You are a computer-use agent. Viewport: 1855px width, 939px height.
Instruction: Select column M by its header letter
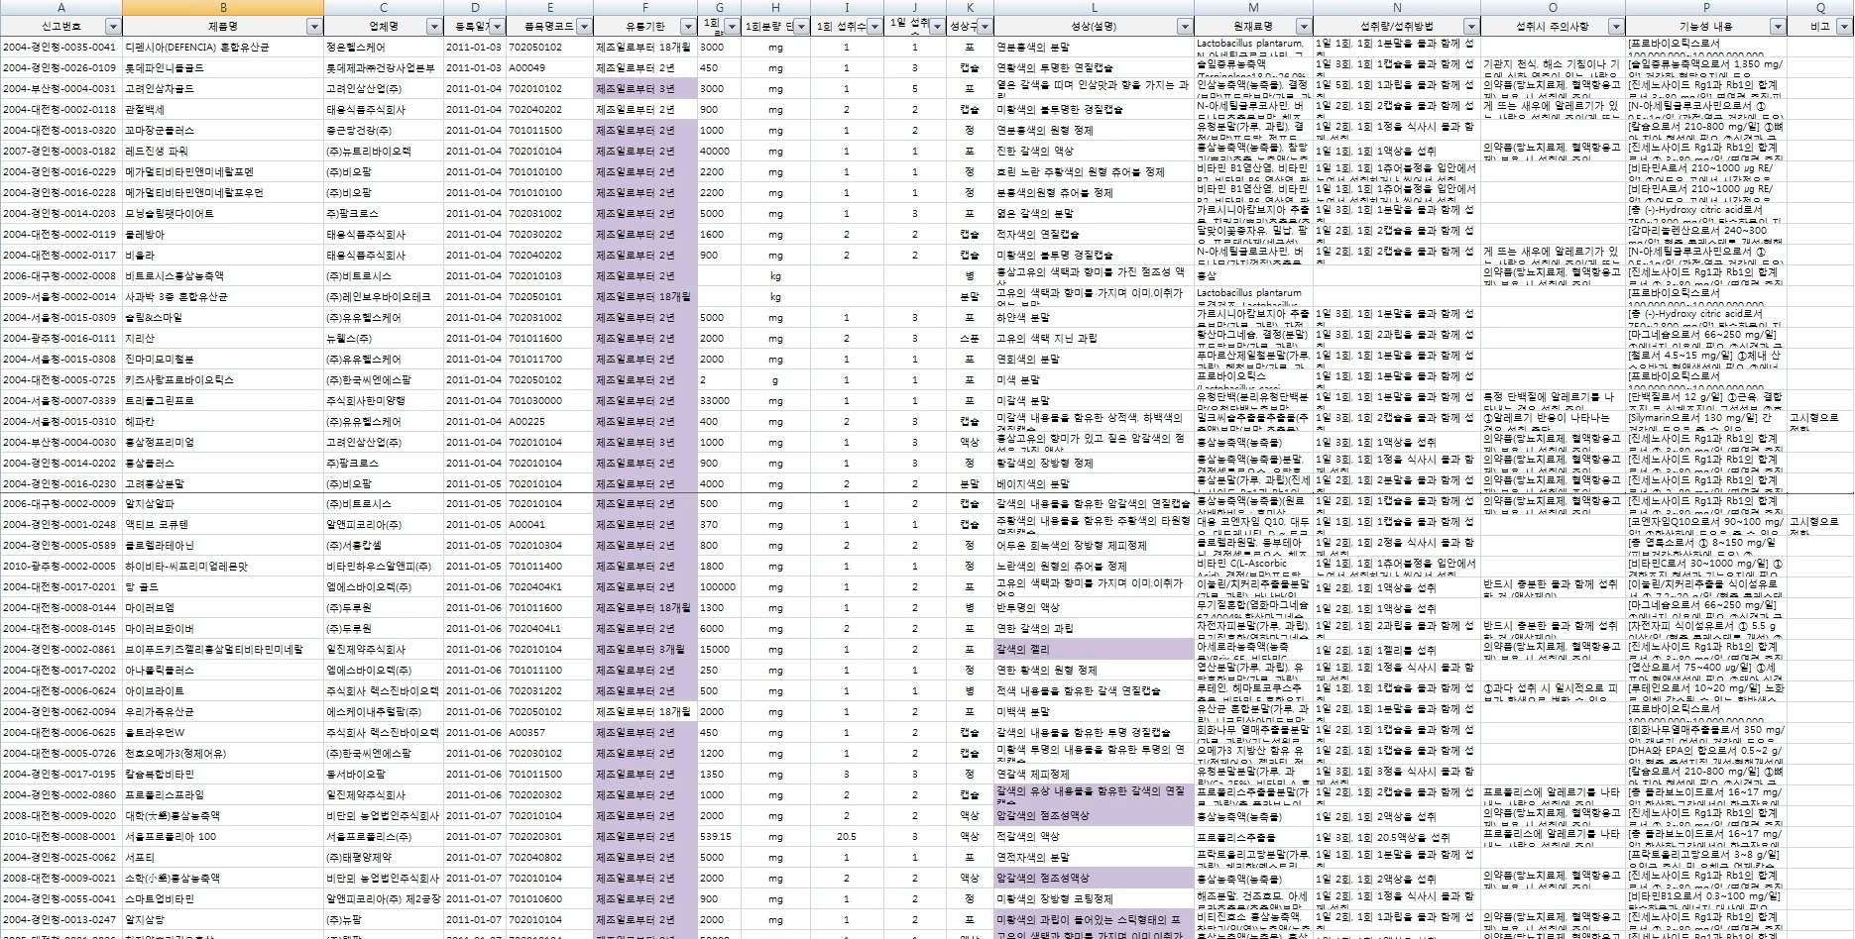(x=1253, y=8)
